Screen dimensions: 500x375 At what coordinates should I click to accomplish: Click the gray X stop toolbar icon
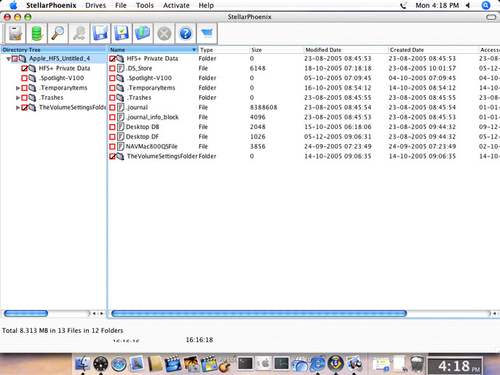click(x=164, y=33)
